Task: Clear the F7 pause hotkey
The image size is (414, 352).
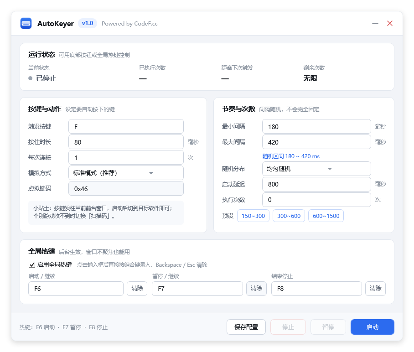Action: tap(256, 289)
